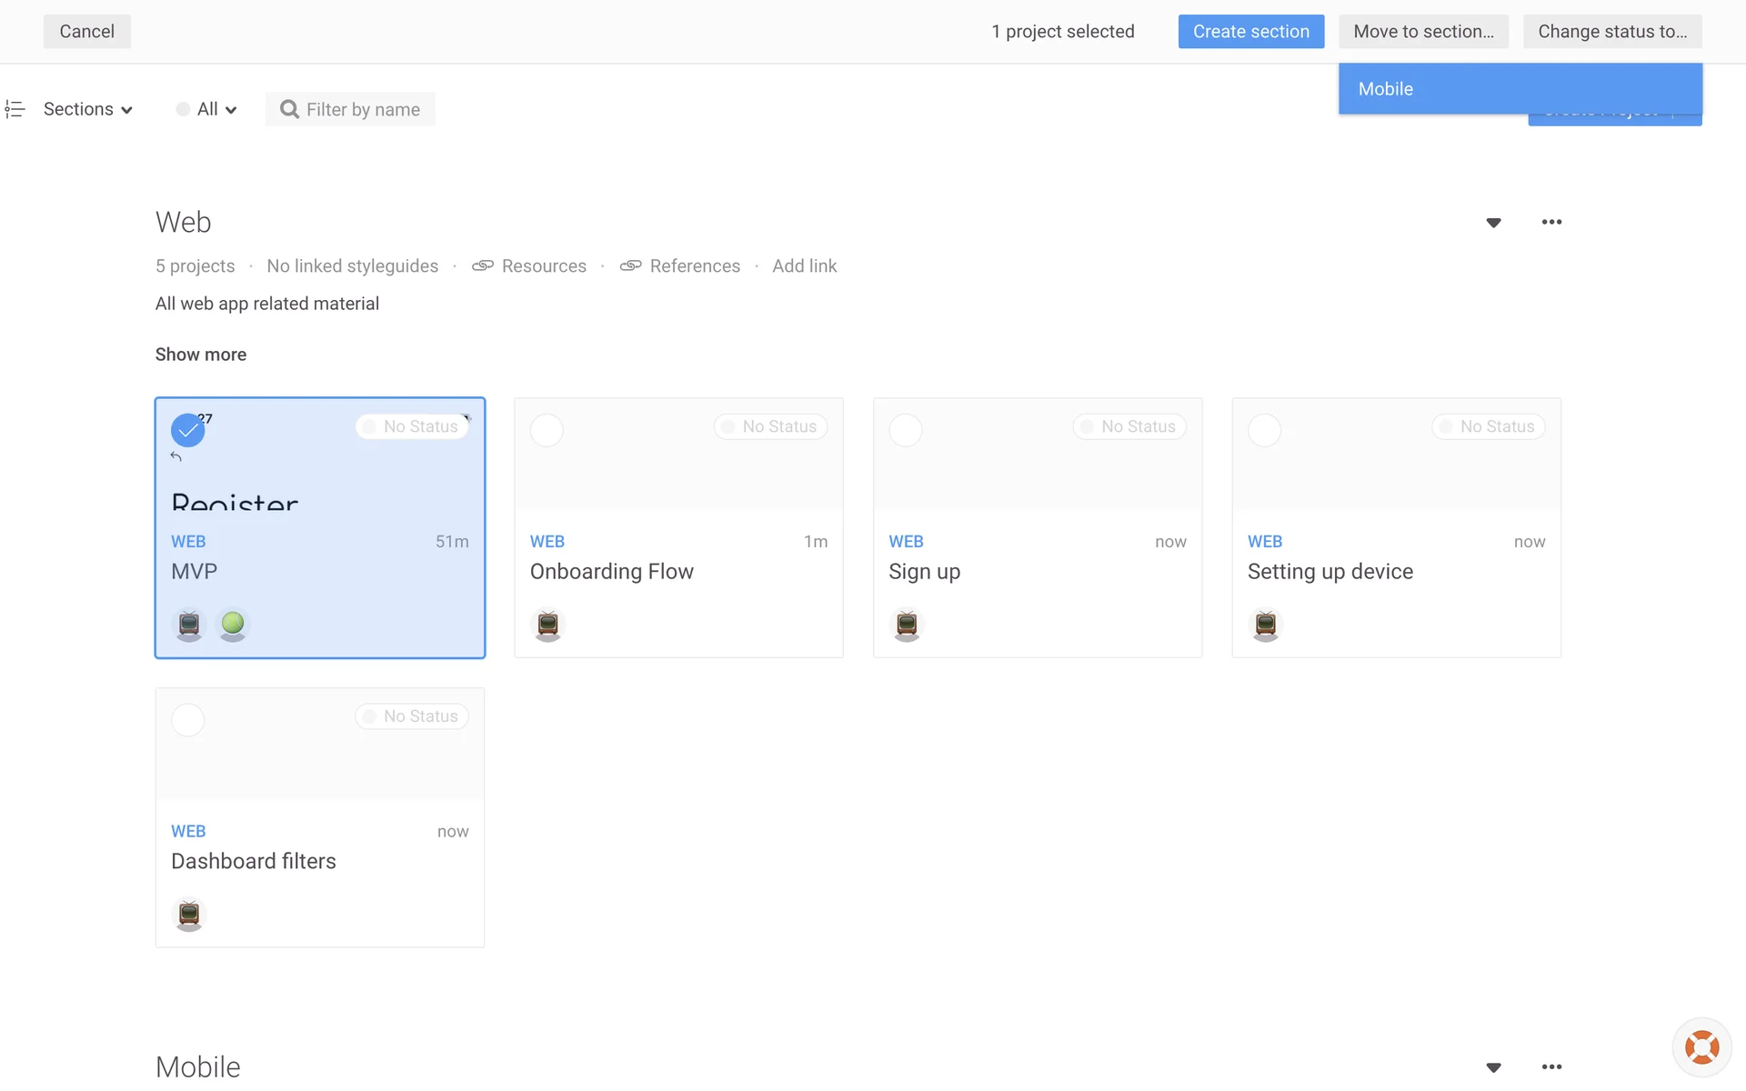Open the Sections dropdown
This screenshot has height=1091, width=1746.
pos(88,109)
